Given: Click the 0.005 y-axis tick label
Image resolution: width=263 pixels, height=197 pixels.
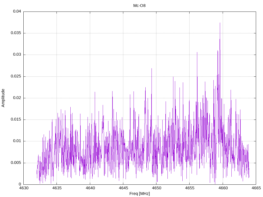Looking at the screenshot, I should [16, 163].
